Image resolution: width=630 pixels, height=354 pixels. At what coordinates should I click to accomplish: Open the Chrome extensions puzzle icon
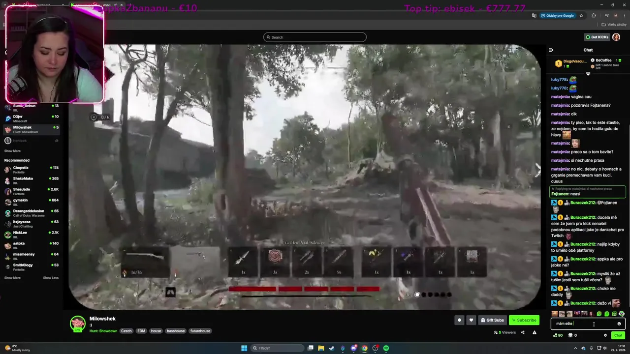coord(594,15)
